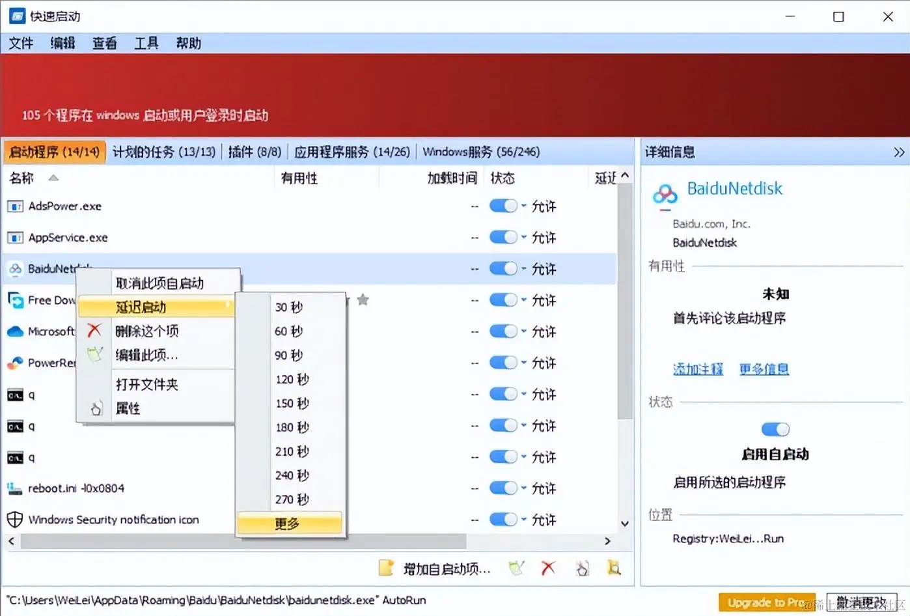Select 取消此项自启动 in context menu

click(x=158, y=283)
